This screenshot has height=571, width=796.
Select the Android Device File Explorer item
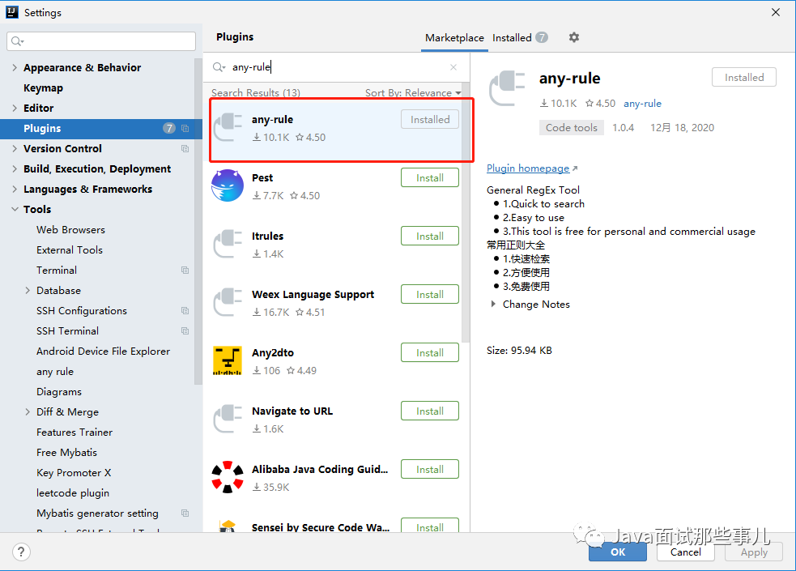click(103, 352)
